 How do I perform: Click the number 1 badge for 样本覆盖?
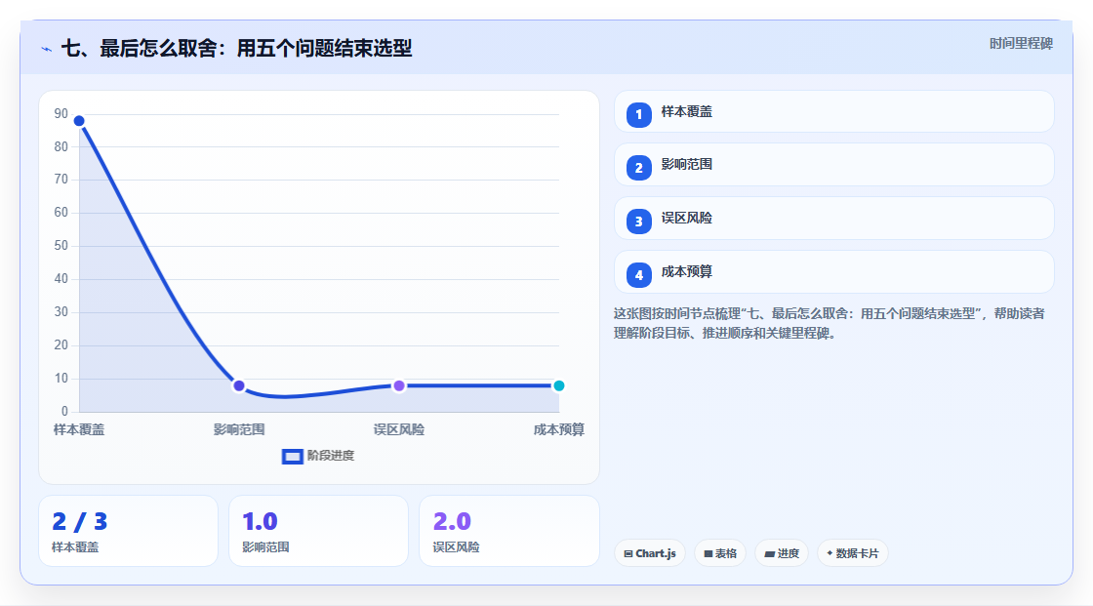coord(638,115)
